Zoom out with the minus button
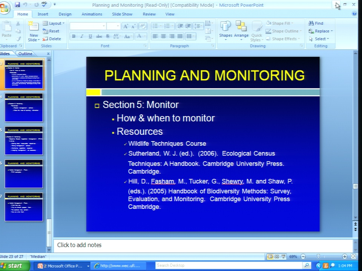This screenshot has height=271, width=362. tap(303, 256)
